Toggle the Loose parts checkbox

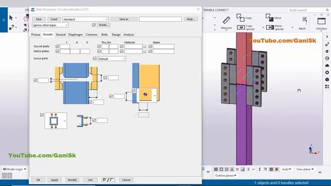point(95,58)
